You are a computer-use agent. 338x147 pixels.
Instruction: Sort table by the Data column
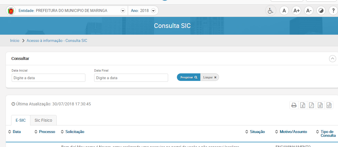(x=14, y=132)
